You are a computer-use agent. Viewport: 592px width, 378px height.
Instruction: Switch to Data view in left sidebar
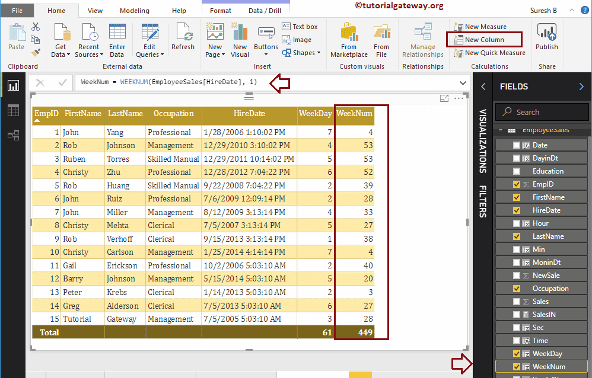click(x=13, y=110)
